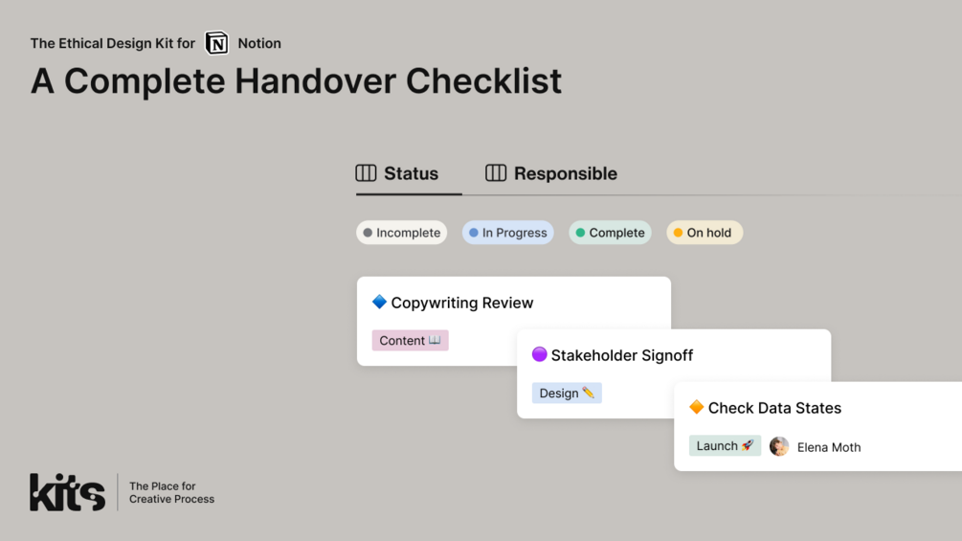This screenshot has height=541, width=962.
Task: Select the Complete status filter
Action: (610, 233)
